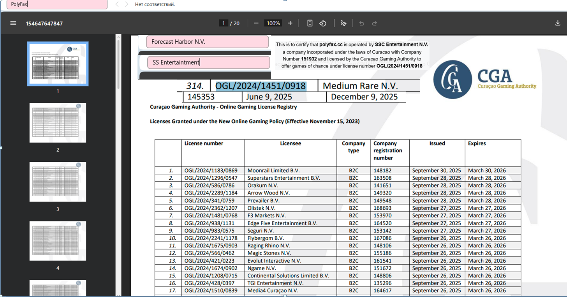Click Olistek N.V. licensee
This screenshot has height=297, width=567.
click(262, 208)
